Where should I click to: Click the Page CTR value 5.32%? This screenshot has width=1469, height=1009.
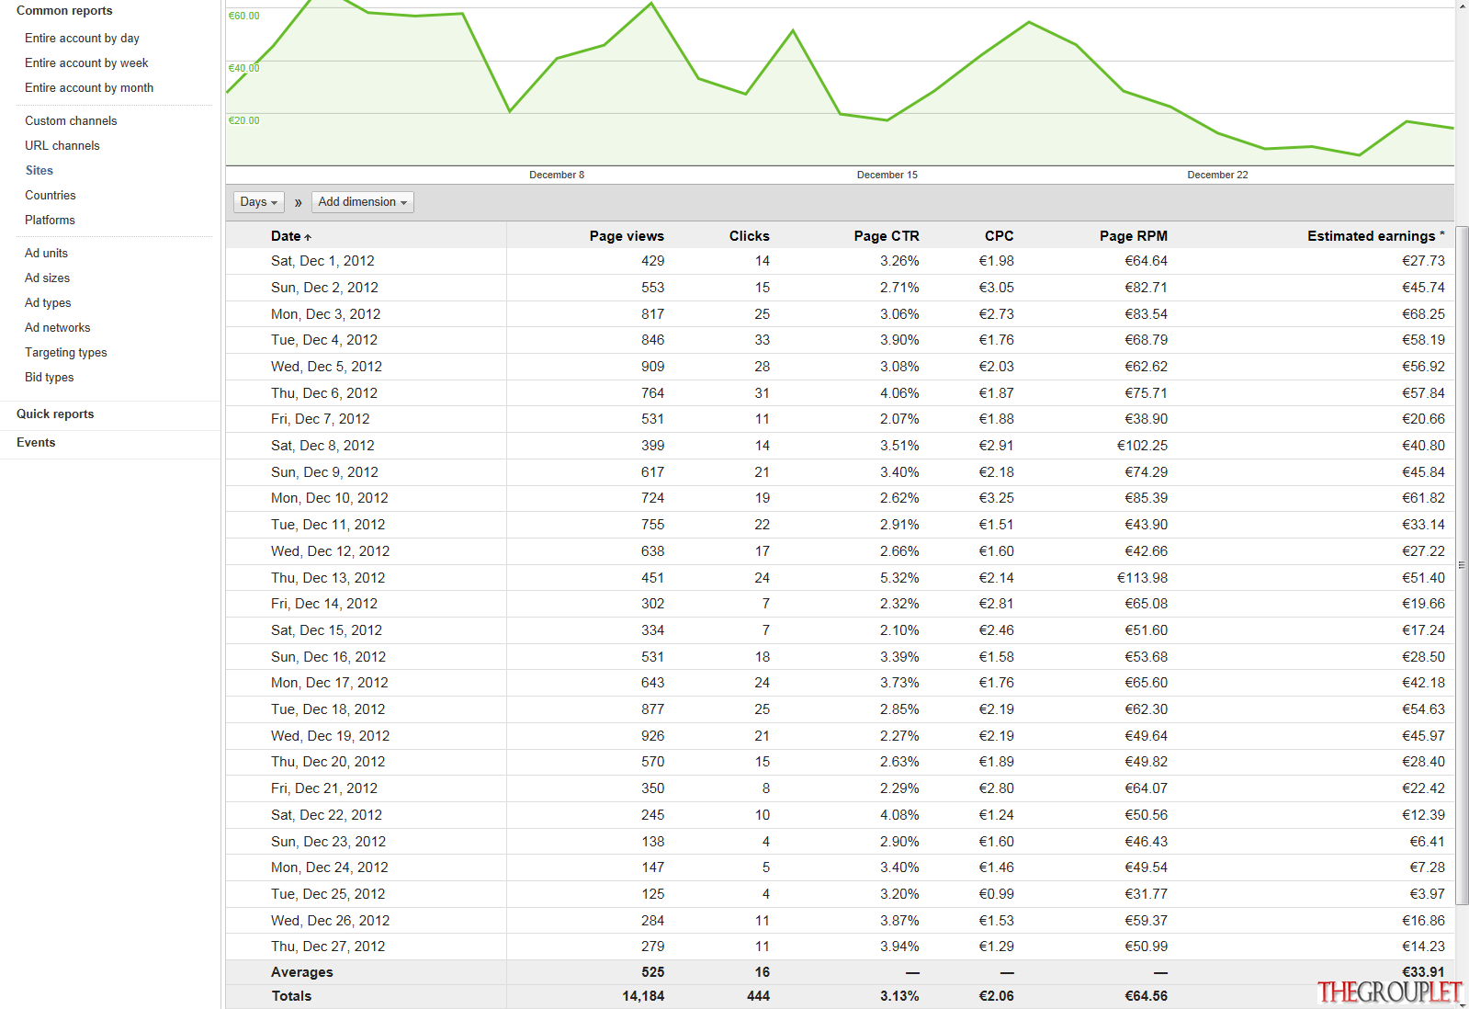click(x=899, y=578)
